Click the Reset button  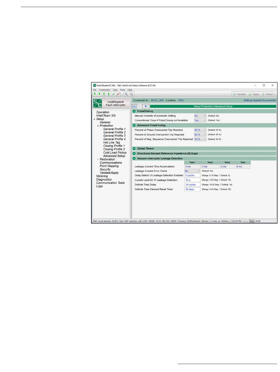pyautogui.click(x=267, y=94)
